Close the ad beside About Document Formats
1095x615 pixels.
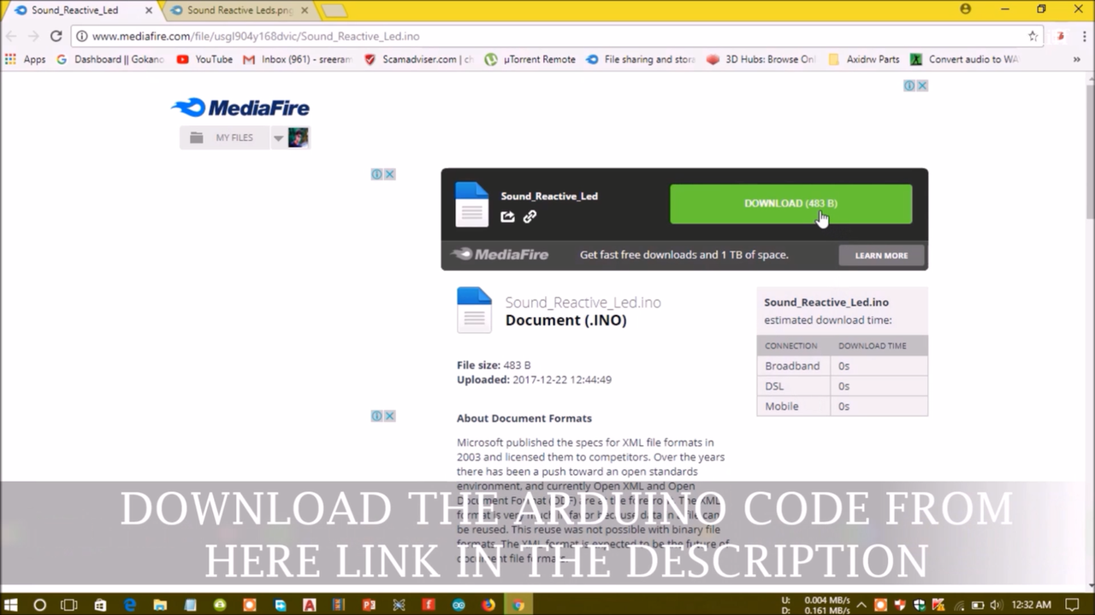pyautogui.click(x=389, y=416)
